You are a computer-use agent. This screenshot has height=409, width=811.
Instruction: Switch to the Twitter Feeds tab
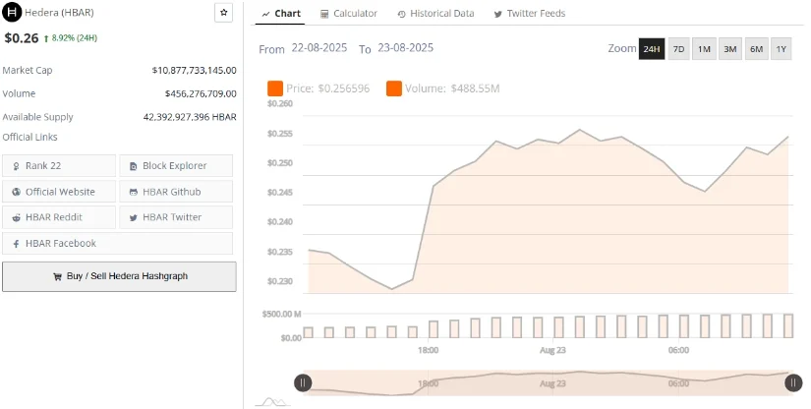(530, 14)
